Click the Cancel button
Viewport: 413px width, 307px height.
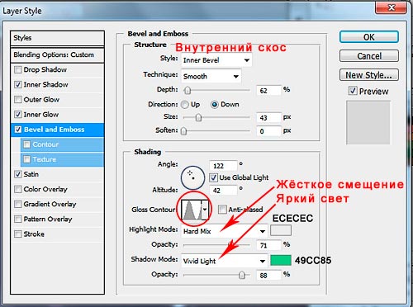coord(369,56)
